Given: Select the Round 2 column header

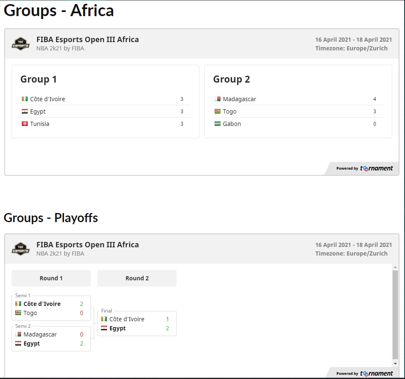Looking at the screenshot, I should point(137,278).
